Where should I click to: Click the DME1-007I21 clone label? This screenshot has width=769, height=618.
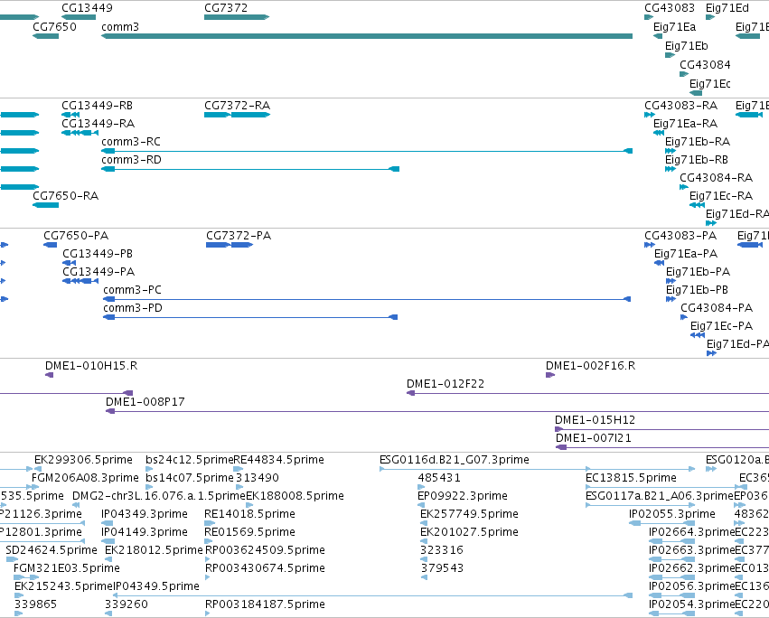pyautogui.click(x=594, y=438)
